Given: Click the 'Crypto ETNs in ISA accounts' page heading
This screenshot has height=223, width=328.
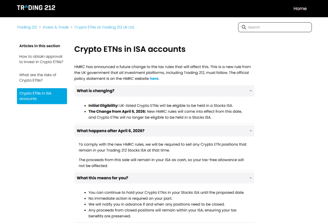Looking at the screenshot, I should coord(130,49).
